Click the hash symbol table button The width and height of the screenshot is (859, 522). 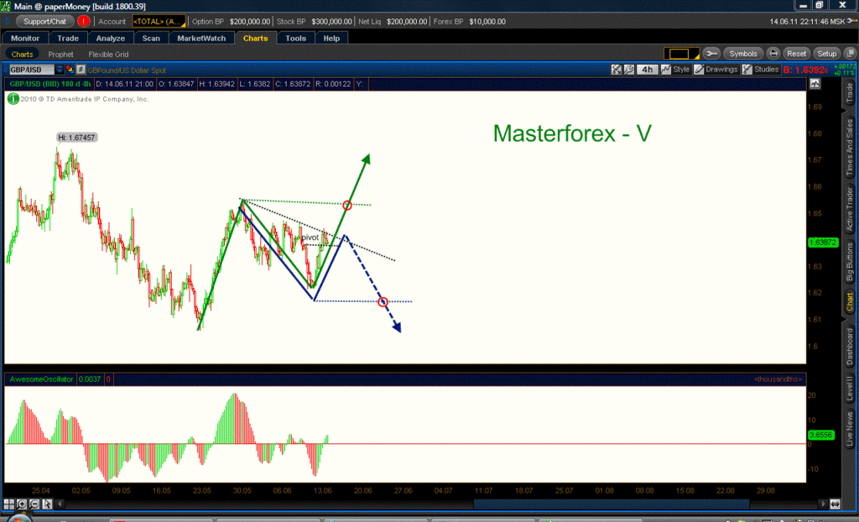click(81, 70)
